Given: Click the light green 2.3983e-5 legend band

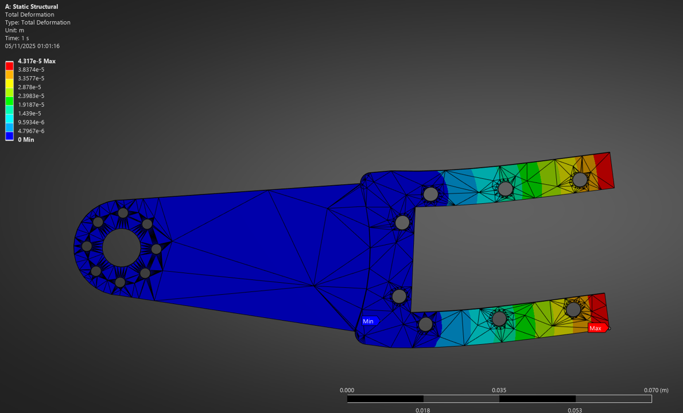Looking at the screenshot, I should pos(8,91).
